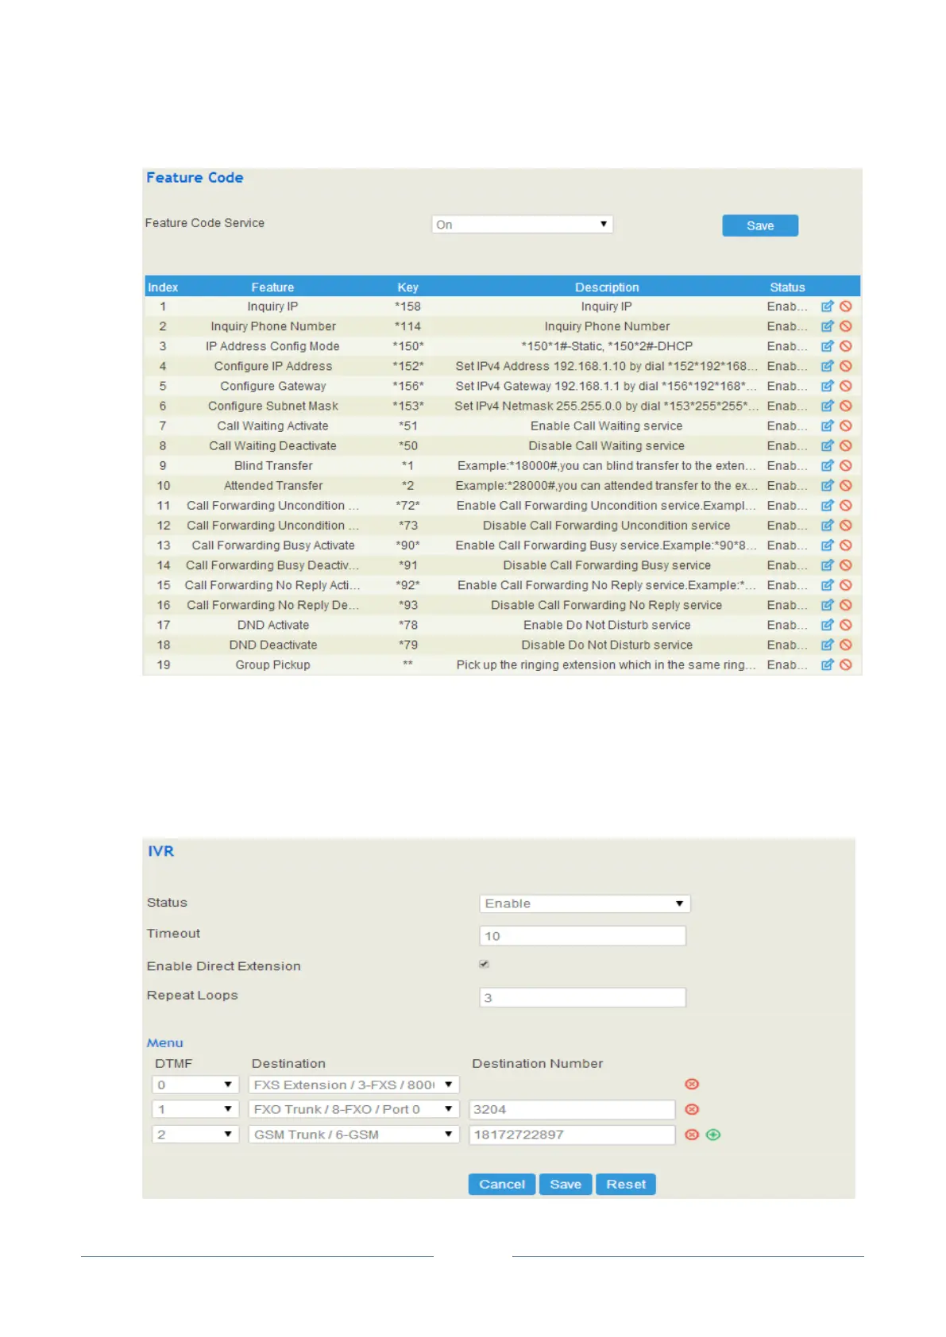
Task: Edit the DND Activate feature
Action: [x=827, y=625]
